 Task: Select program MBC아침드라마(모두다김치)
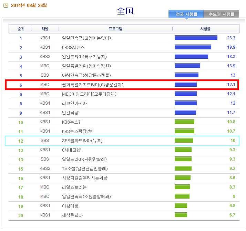pyautogui.click(x=89, y=94)
